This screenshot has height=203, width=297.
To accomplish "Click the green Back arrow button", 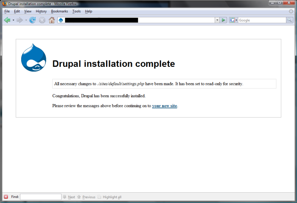I will pos(7,20).
